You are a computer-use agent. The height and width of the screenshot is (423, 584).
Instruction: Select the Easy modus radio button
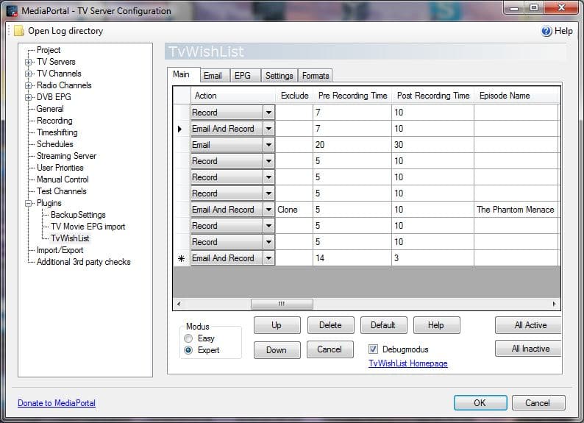pyautogui.click(x=188, y=338)
